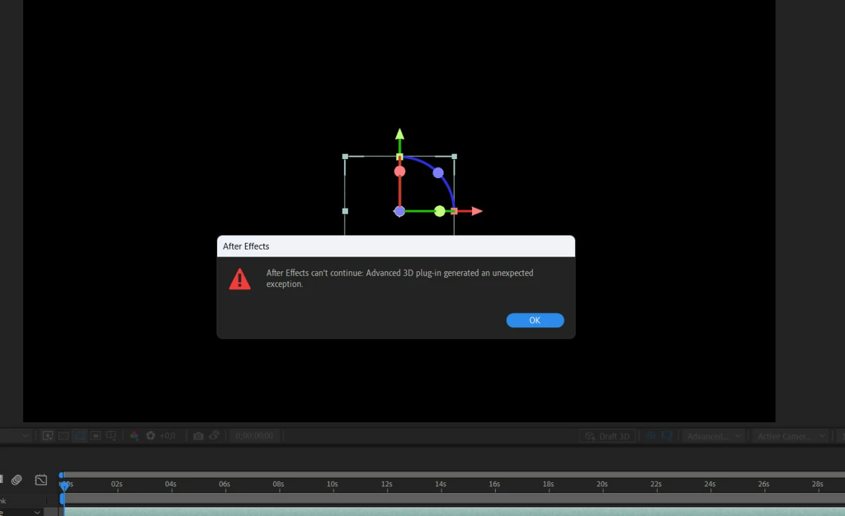Click the red dot on vertical axis

(x=399, y=172)
